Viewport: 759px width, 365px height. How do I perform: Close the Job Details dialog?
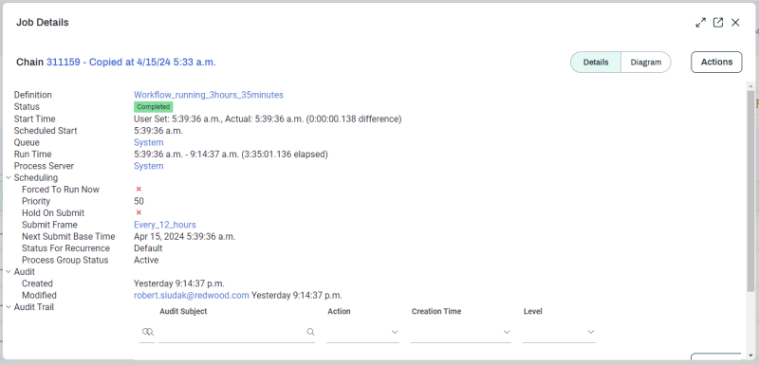coord(735,23)
